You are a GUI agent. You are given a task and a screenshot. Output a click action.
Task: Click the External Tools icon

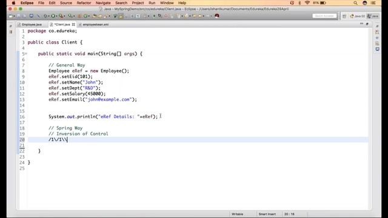coord(70,16)
